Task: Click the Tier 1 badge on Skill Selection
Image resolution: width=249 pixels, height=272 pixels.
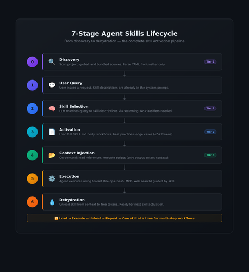Action: [210, 108]
